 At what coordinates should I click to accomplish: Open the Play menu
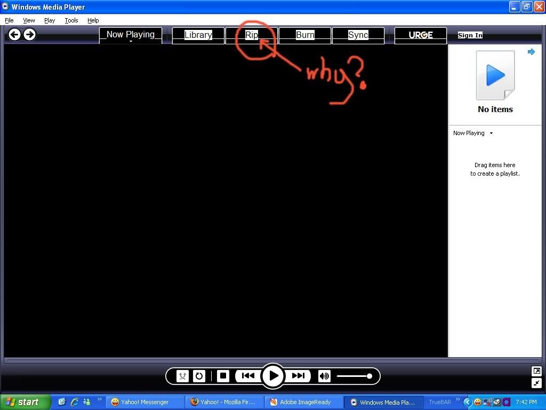(x=50, y=20)
